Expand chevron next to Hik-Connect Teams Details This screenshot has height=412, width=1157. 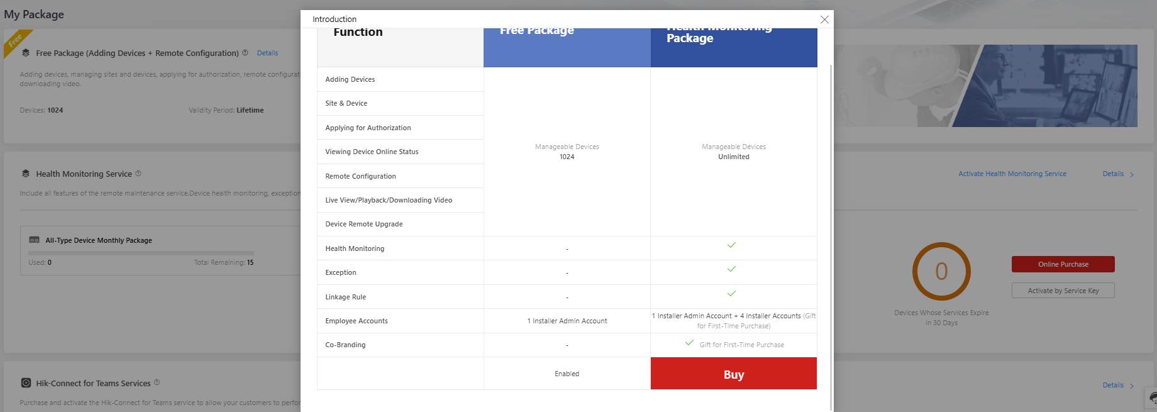click(x=1132, y=386)
